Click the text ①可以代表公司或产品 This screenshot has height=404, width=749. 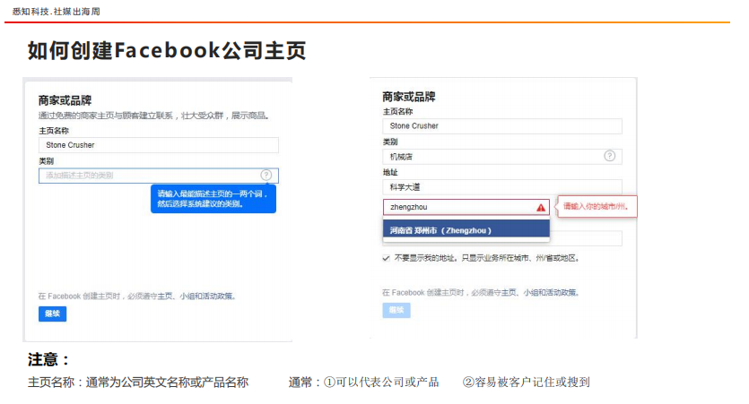click(x=381, y=383)
